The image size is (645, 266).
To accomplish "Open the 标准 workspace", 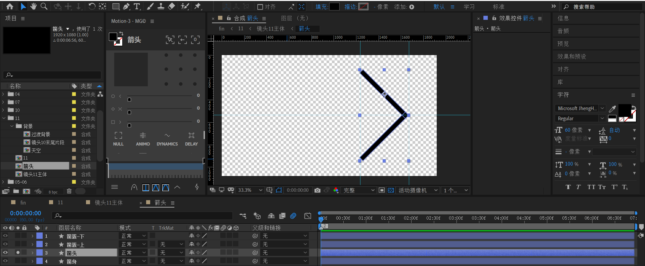I will click(x=499, y=7).
